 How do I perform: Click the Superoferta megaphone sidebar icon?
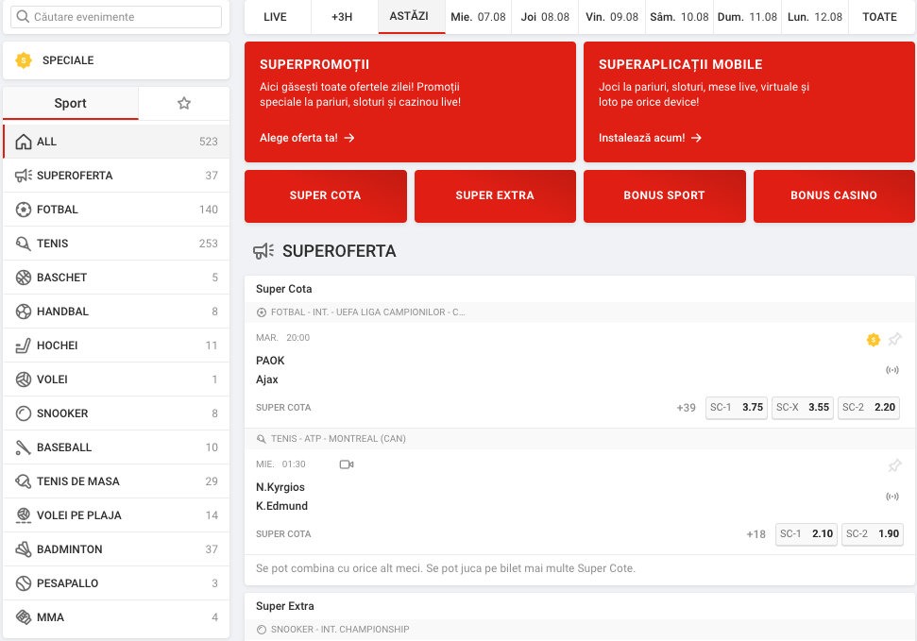click(x=24, y=176)
